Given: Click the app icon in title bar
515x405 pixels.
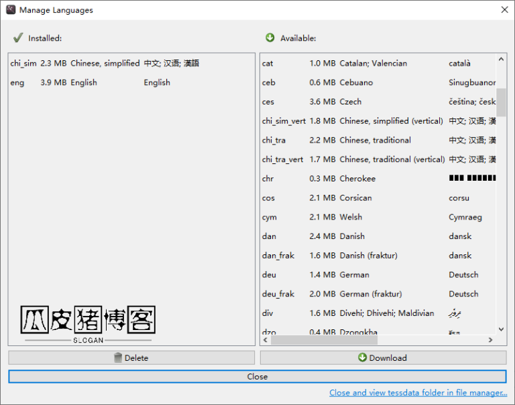Looking at the screenshot, I should (11, 10).
